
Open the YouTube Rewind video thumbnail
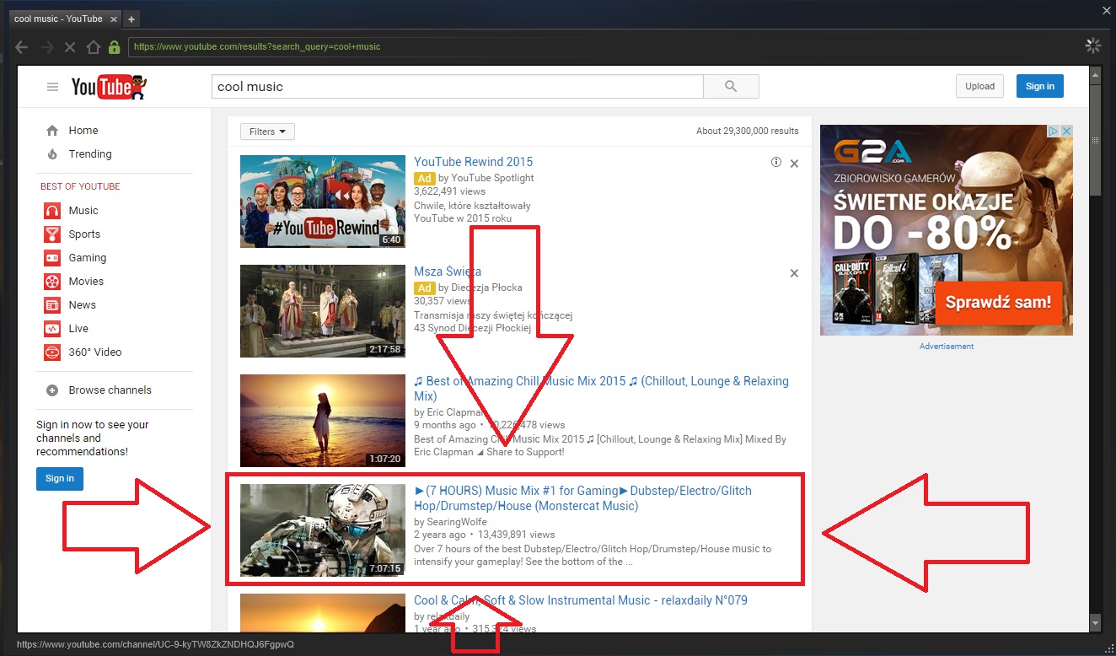323,202
